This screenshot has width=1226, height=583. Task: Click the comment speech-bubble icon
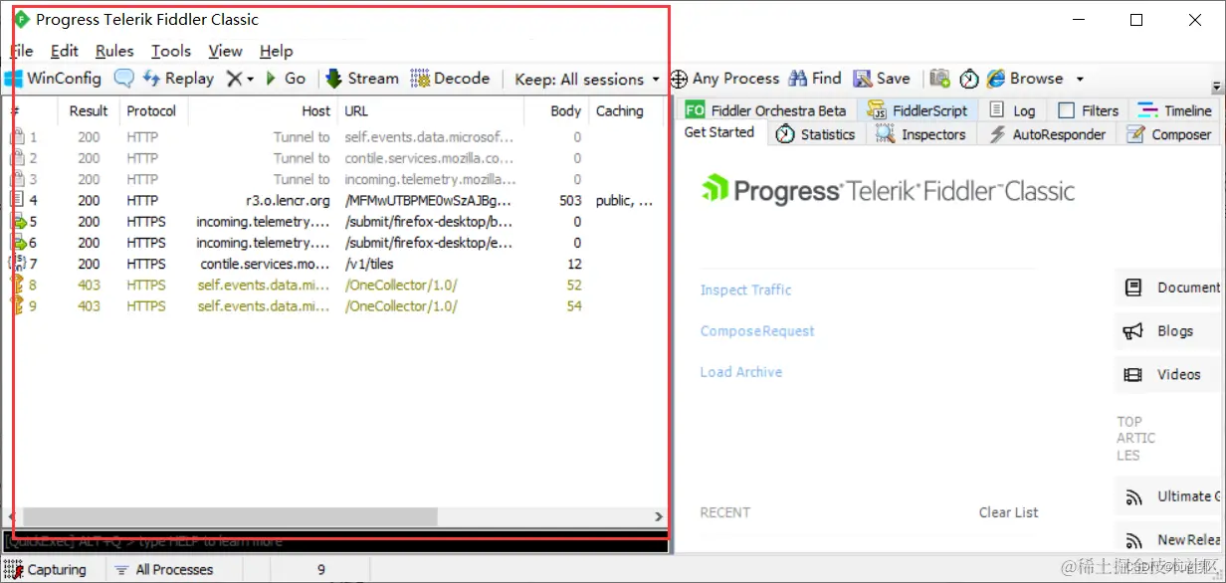click(123, 79)
